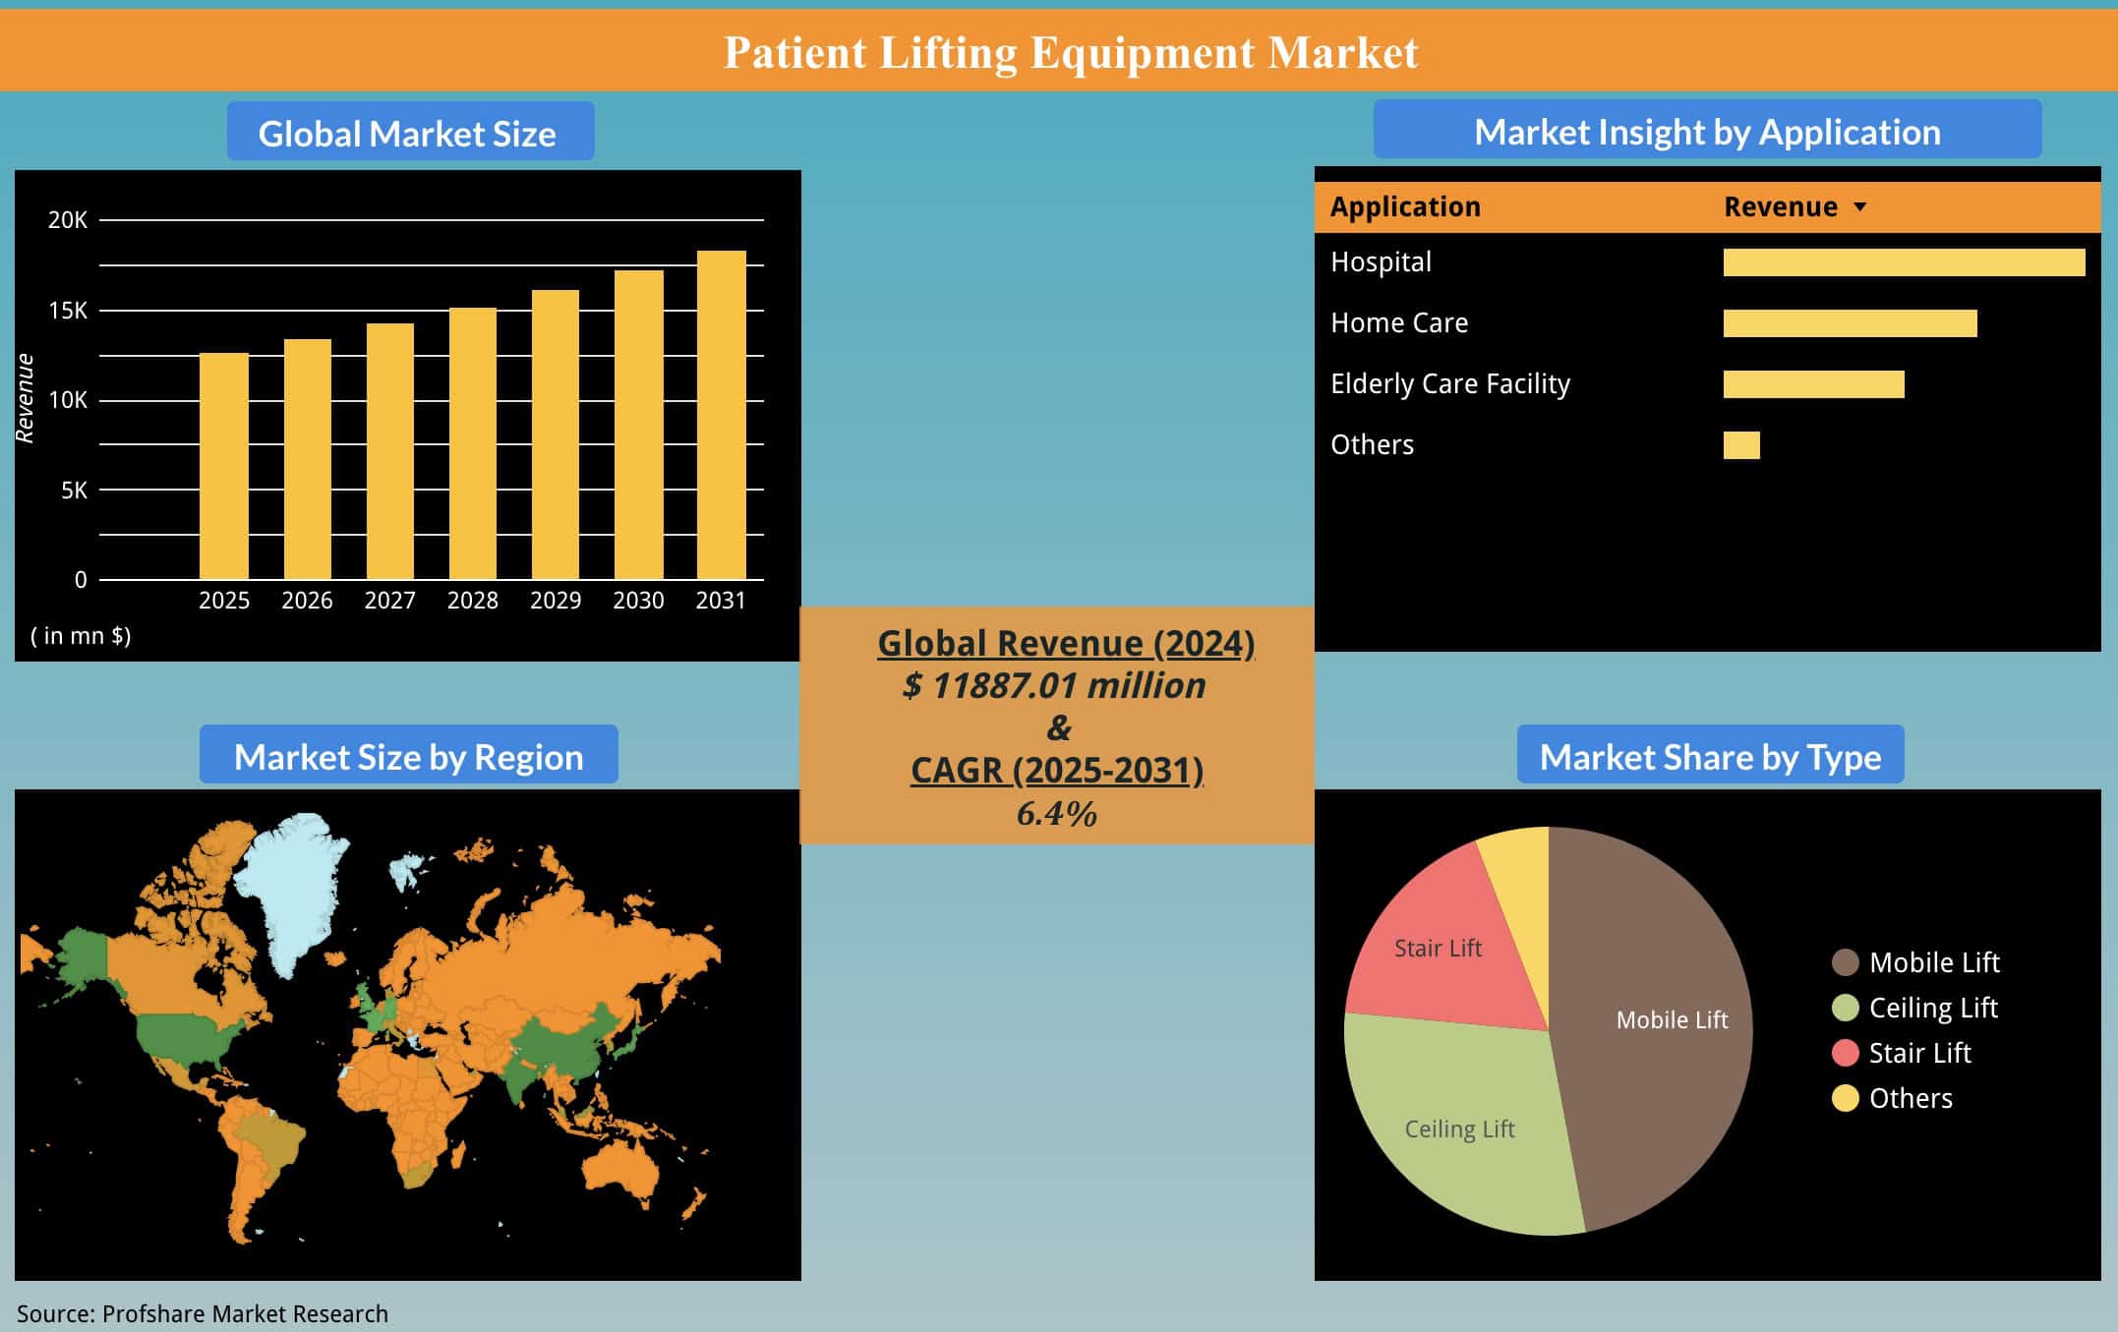The width and height of the screenshot is (2118, 1332).
Task: Select the Home Care row label
Action: [1399, 323]
